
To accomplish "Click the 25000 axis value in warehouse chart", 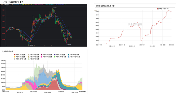I will click(97, 26).
